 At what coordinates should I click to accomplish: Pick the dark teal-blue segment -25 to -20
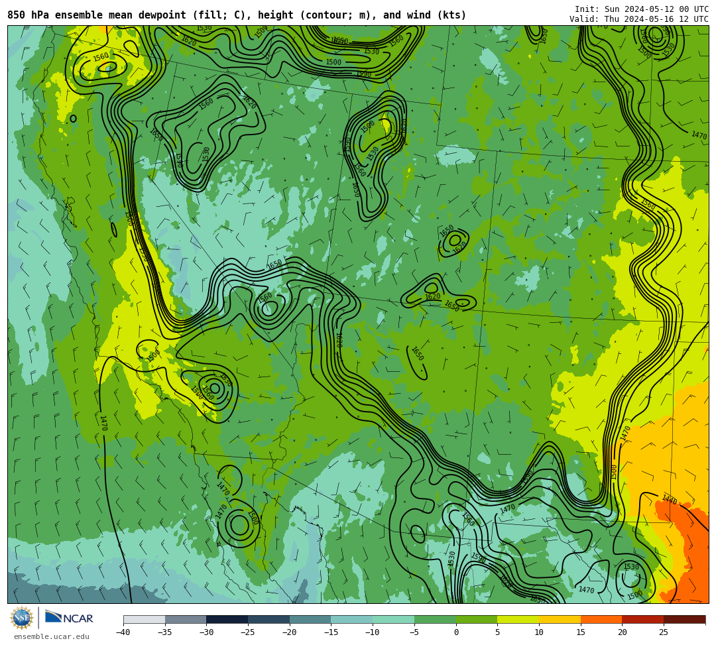pos(269,619)
